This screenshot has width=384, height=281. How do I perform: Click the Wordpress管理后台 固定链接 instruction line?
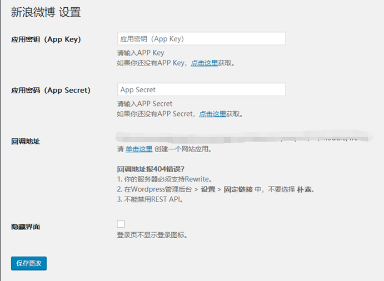click(x=216, y=189)
